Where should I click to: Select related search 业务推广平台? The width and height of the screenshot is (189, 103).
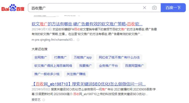click(108, 66)
